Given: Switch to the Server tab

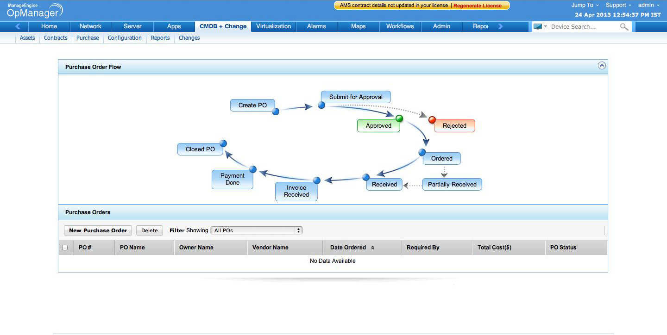Looking at the screenshot, I should pyautogui.click(x=132, y=26).
